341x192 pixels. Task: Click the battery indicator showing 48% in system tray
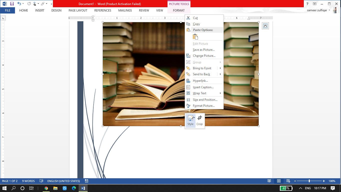(x=286, y=188)
